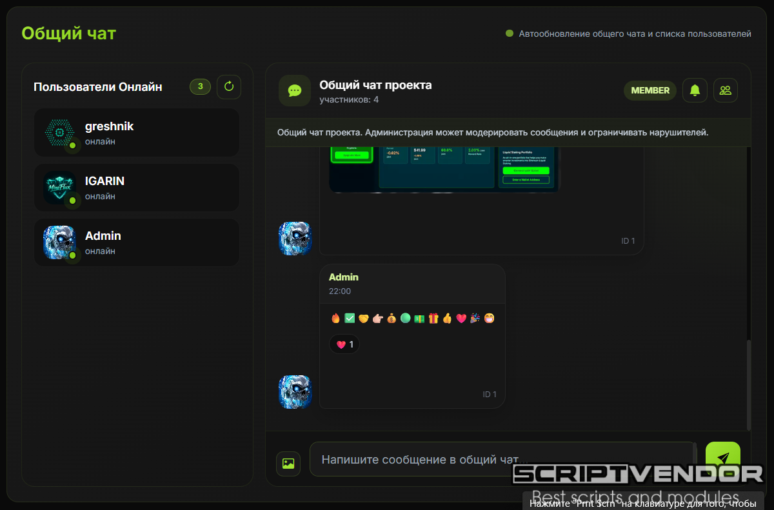Click the attach image icon
Image resolution: width=774 pixels, height=510 pixels.
(288, 463)
